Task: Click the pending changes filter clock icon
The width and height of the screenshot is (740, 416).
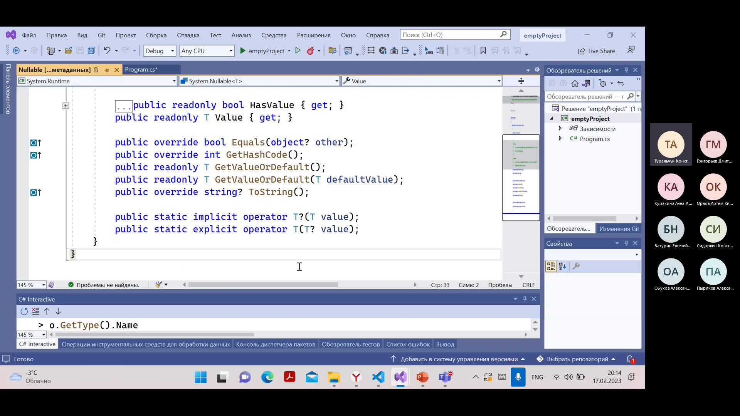Action: coord(603,84)
